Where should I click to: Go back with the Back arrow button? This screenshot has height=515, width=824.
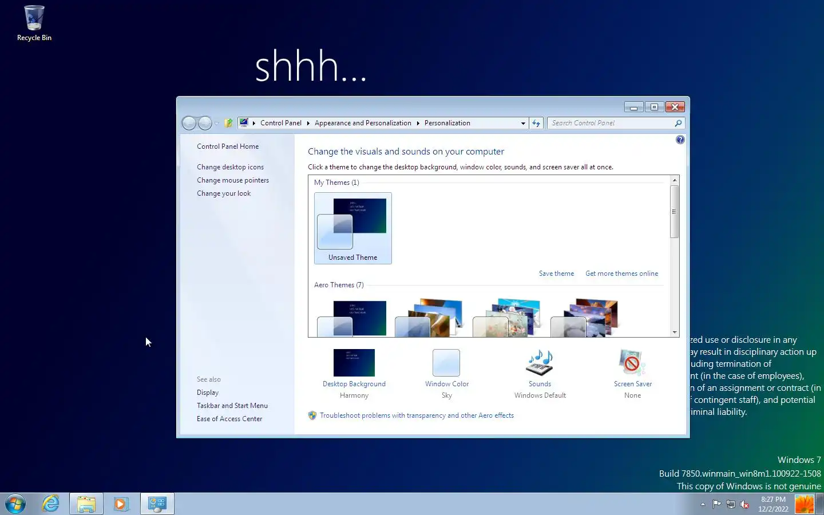pyautogui.click(x=189, y=123)
